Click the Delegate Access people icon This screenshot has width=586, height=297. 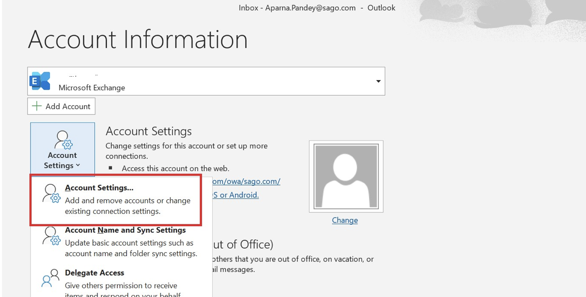click(x=50, y=278)
